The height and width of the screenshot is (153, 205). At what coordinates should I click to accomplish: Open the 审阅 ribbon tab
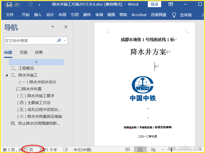99,15
